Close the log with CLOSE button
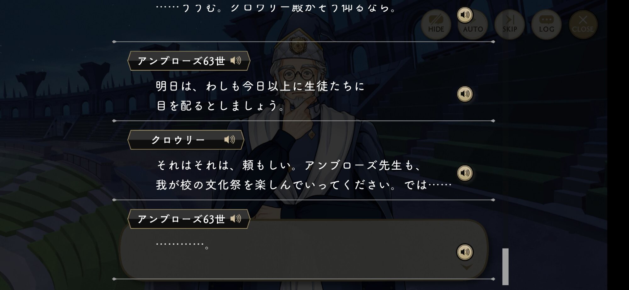The width and height of the screenshot is (629, 290). click(x=583, y=24)
